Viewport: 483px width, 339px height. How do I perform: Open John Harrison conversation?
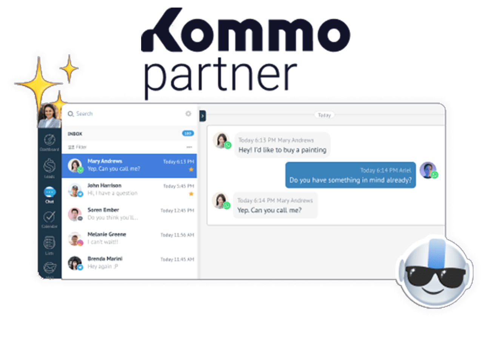point(129,190)
